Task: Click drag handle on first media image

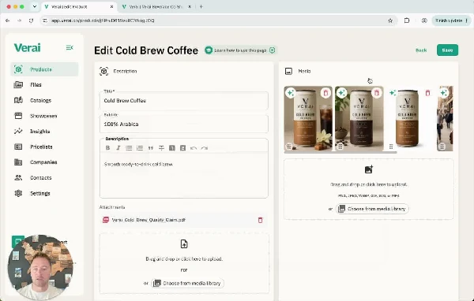Action: [289, 147]
